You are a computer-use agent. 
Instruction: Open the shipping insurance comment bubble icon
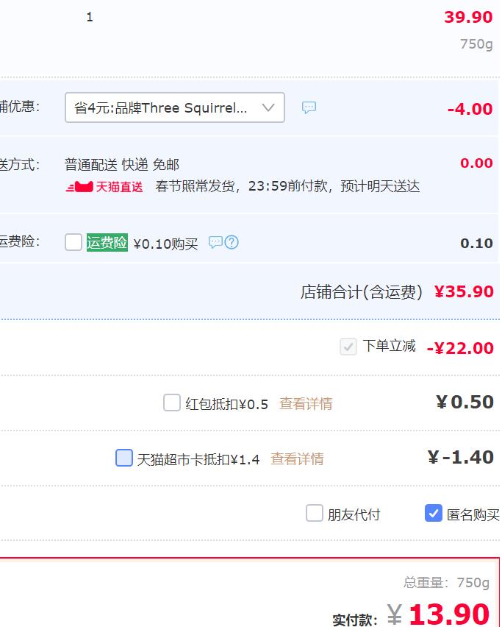click(x=215, y=242)
